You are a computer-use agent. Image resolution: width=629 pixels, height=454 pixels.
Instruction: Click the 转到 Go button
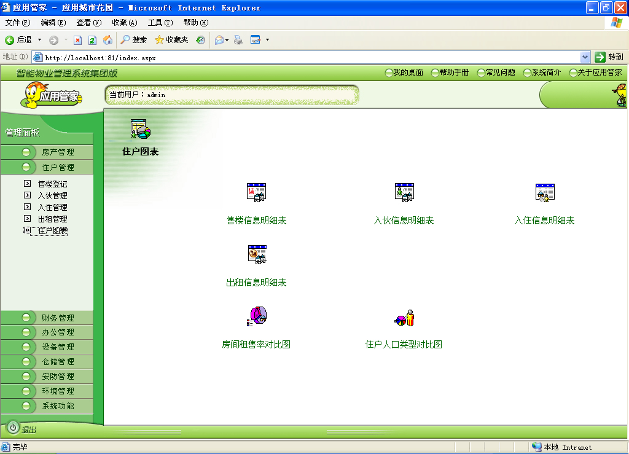[609, 57]
